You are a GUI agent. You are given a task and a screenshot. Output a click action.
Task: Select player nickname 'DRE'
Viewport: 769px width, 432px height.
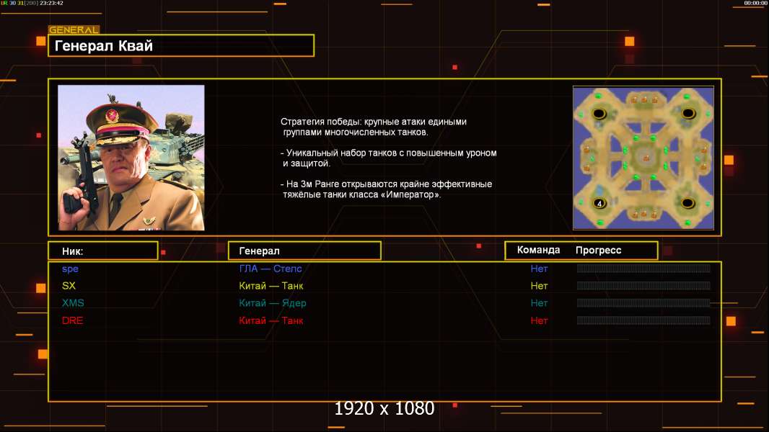(73, 320)
